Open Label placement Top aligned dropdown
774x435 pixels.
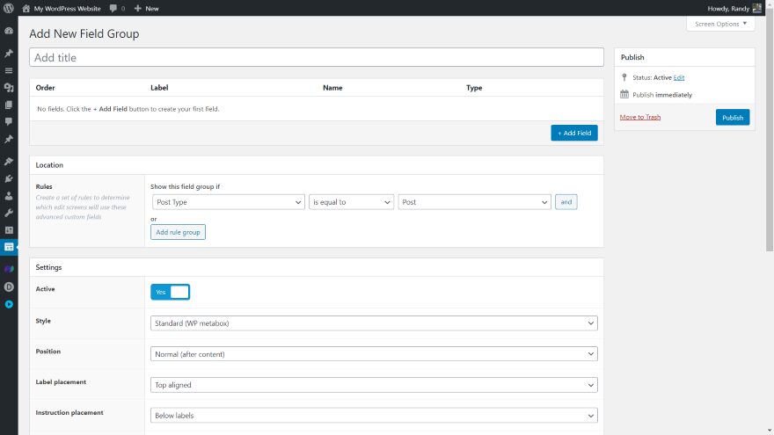(374, 385)
